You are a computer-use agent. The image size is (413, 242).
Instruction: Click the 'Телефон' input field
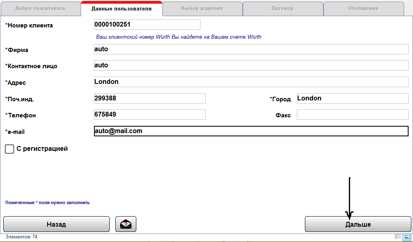pyautogui.click(x=149, y=115)
